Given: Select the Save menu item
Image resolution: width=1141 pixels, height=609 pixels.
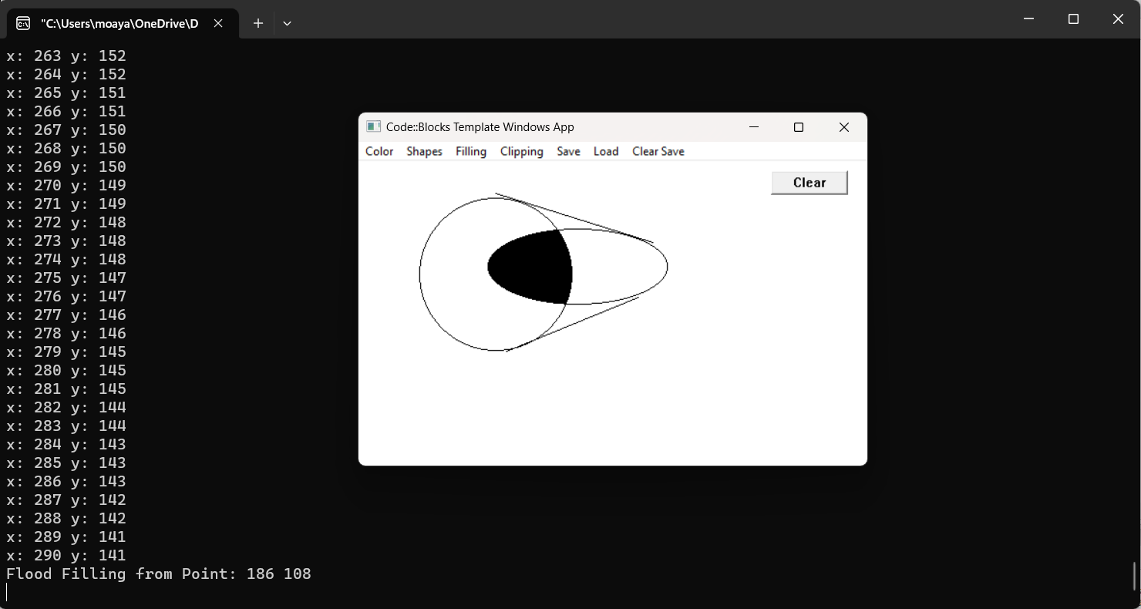Looking at the screenshot, I should tap(568, 151).
